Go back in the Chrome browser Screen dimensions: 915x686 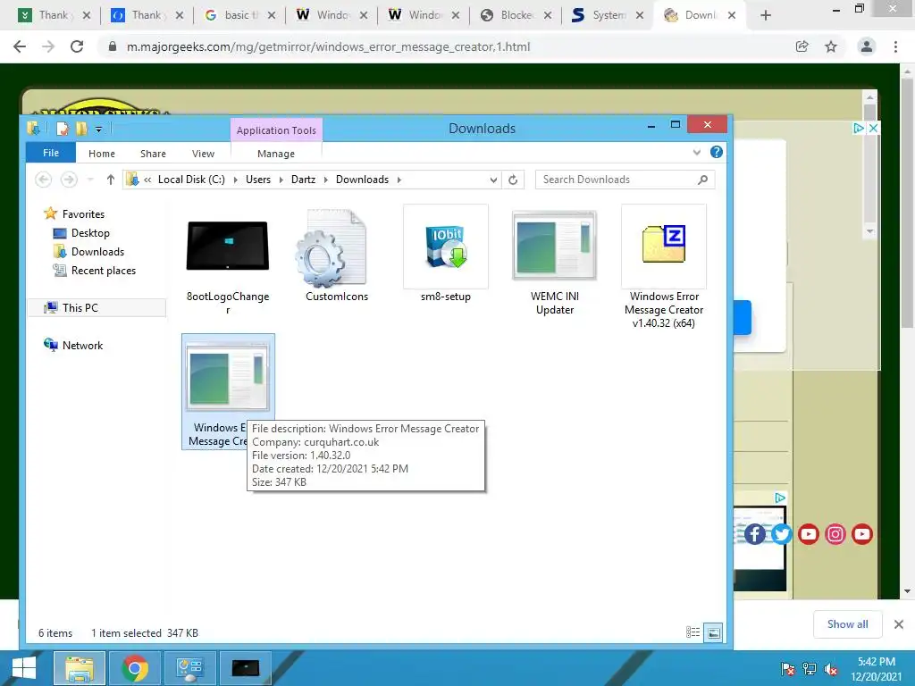[x=20, y=46]
